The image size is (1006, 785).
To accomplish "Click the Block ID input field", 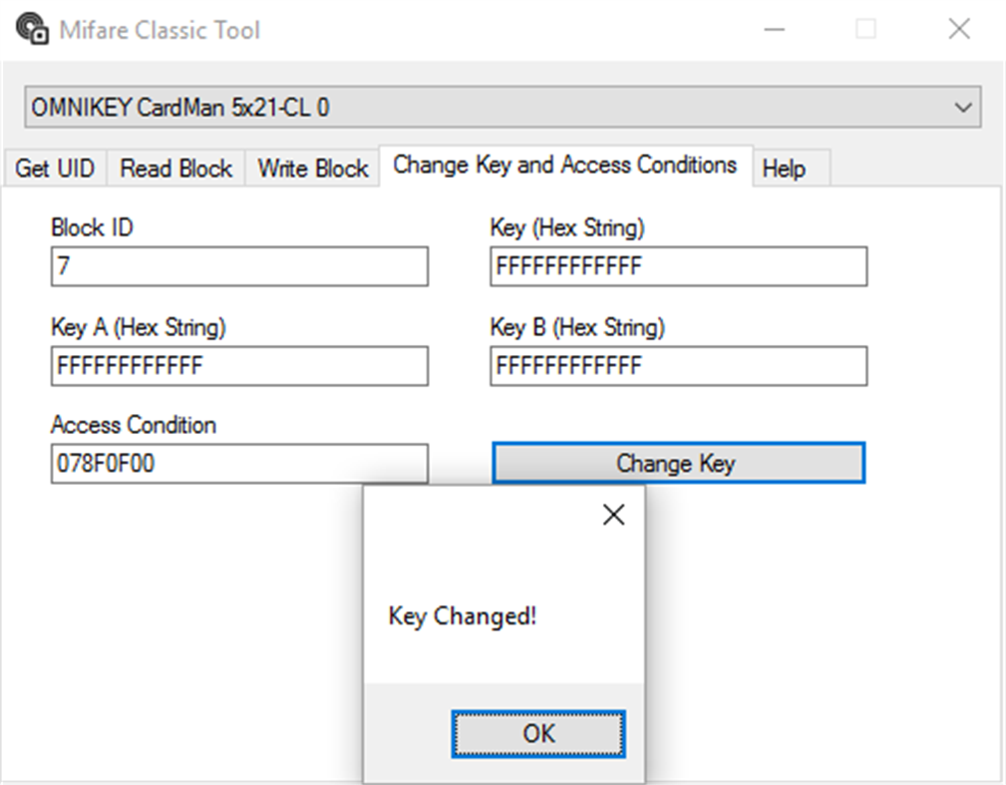I will point(239,267).
